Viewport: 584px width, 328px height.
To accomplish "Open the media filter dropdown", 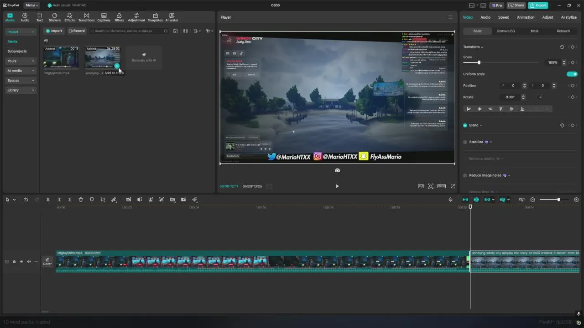I will (209, 31).
